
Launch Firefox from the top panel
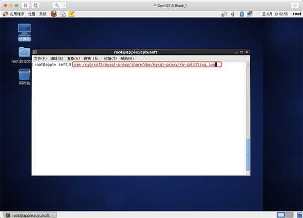tap(54, 14)
